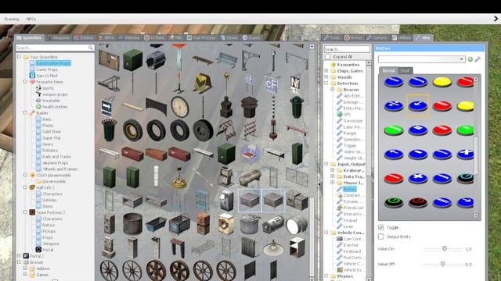Select the blue dumpster tub prop
501x281 pixels.
156,225
